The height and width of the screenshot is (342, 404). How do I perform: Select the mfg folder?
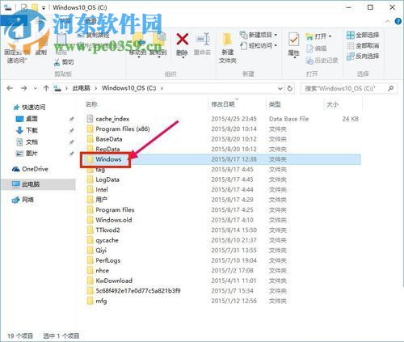click(x=97, y=301)
